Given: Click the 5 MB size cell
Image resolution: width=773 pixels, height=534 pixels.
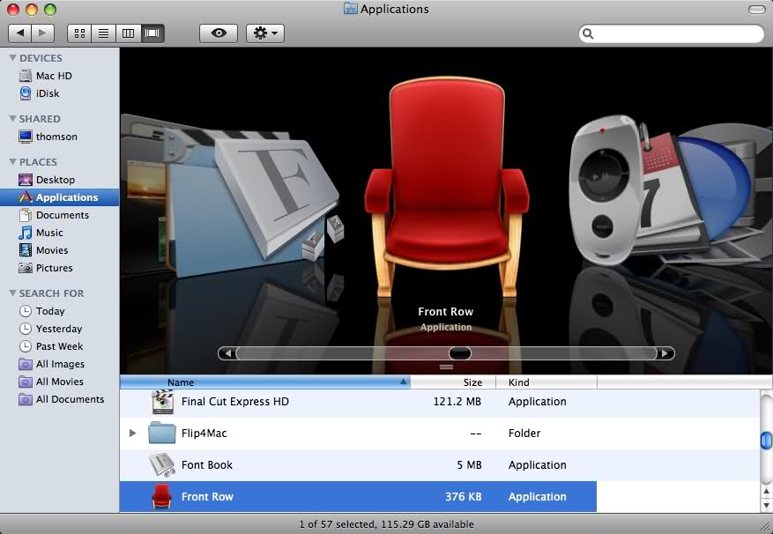Looking at the screenshot, I should [x=469, y=465].
